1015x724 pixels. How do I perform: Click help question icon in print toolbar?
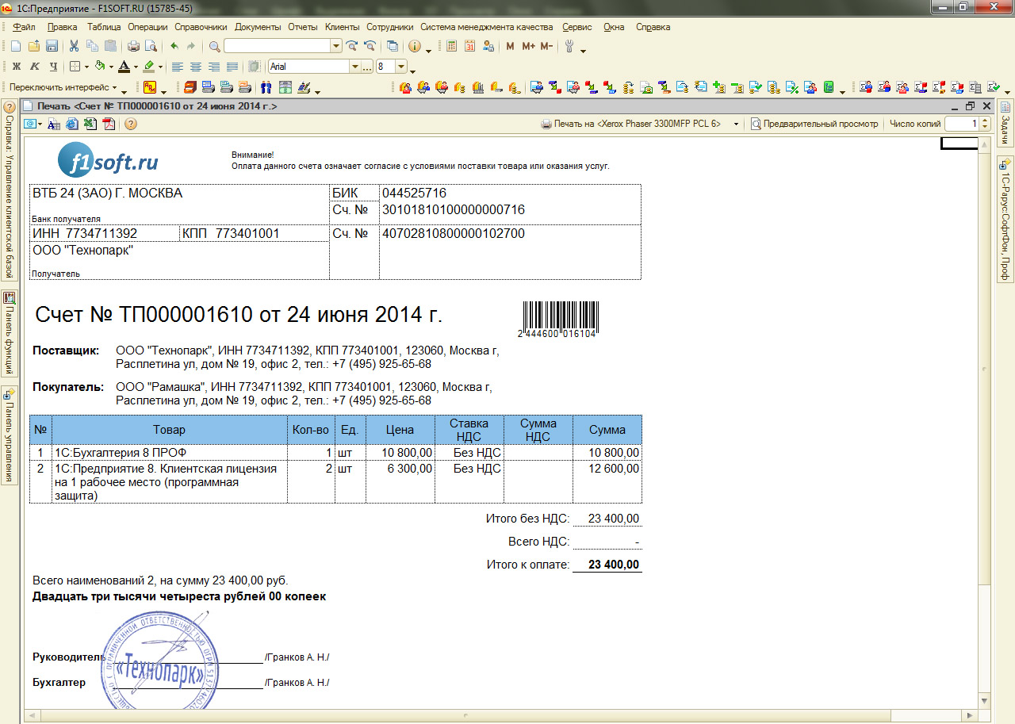(x=131, y=124)
